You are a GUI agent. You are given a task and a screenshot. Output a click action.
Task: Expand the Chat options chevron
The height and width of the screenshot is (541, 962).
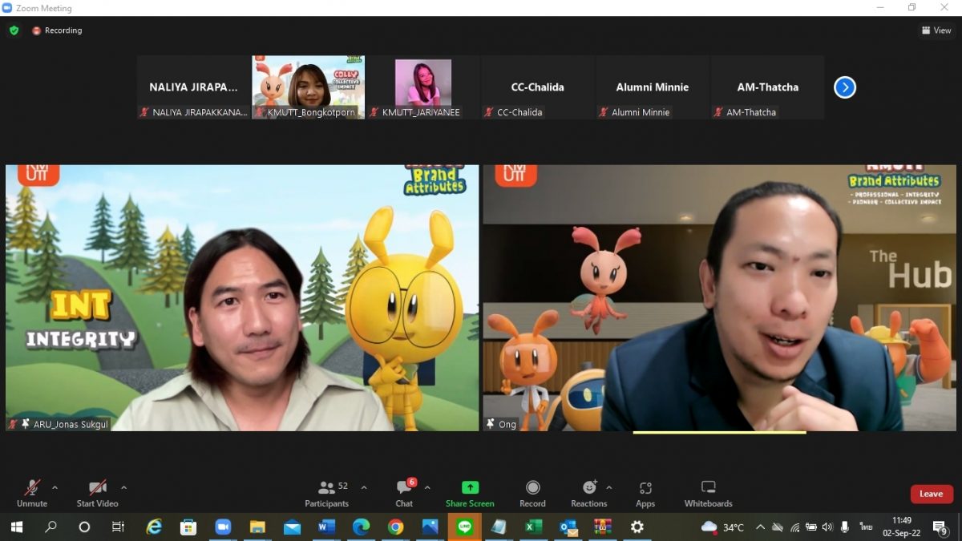[x=427, y=487]
